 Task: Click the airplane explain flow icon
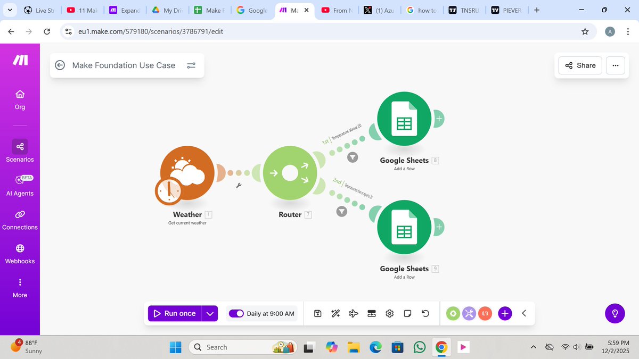[354, 313]
